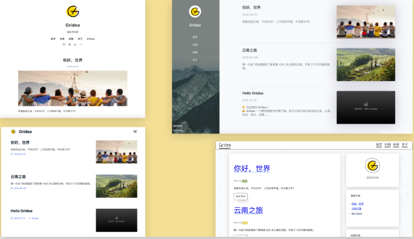Viewport: 414px width, 239px height.
Task: Open large blue 你好，世界 heading bottom-right
Action: [x=252, y=168]
